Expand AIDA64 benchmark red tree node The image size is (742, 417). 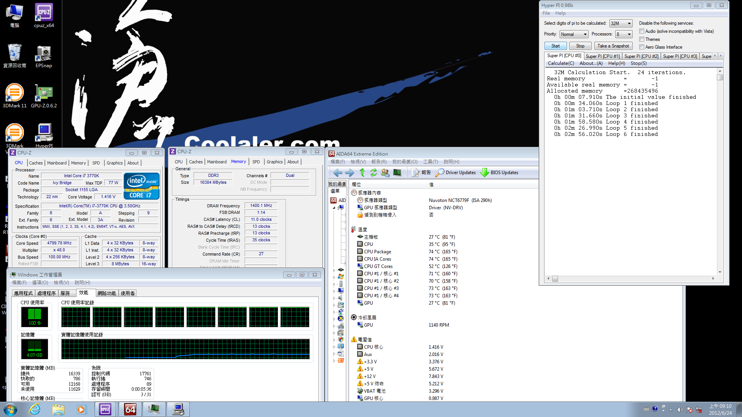coord(334,361)
